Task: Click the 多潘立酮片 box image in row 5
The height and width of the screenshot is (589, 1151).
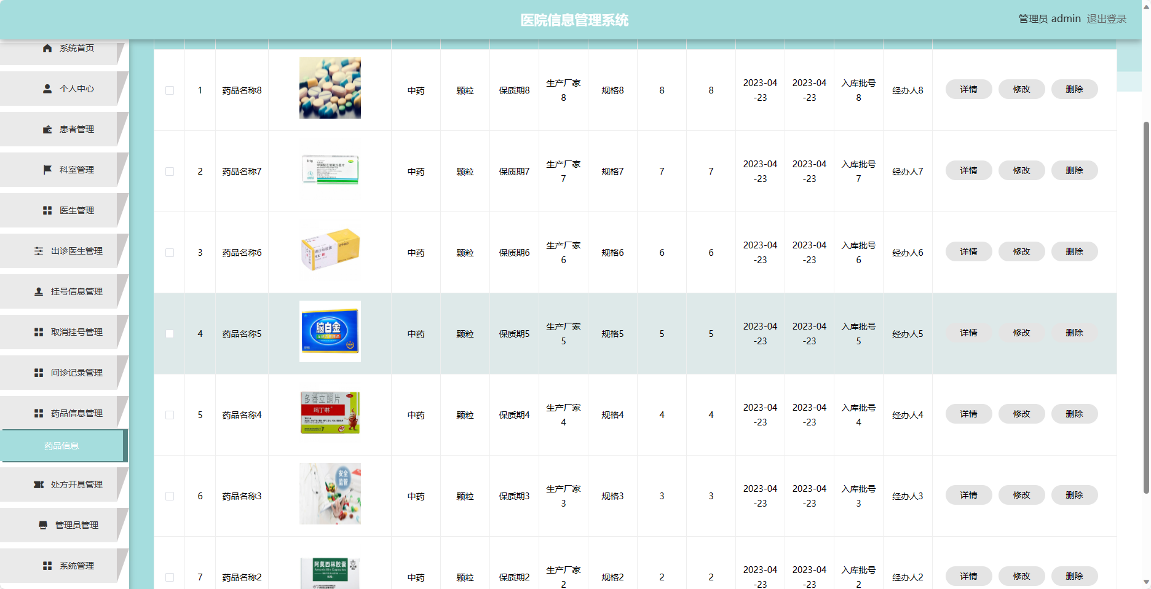Action: pos(330,413)
